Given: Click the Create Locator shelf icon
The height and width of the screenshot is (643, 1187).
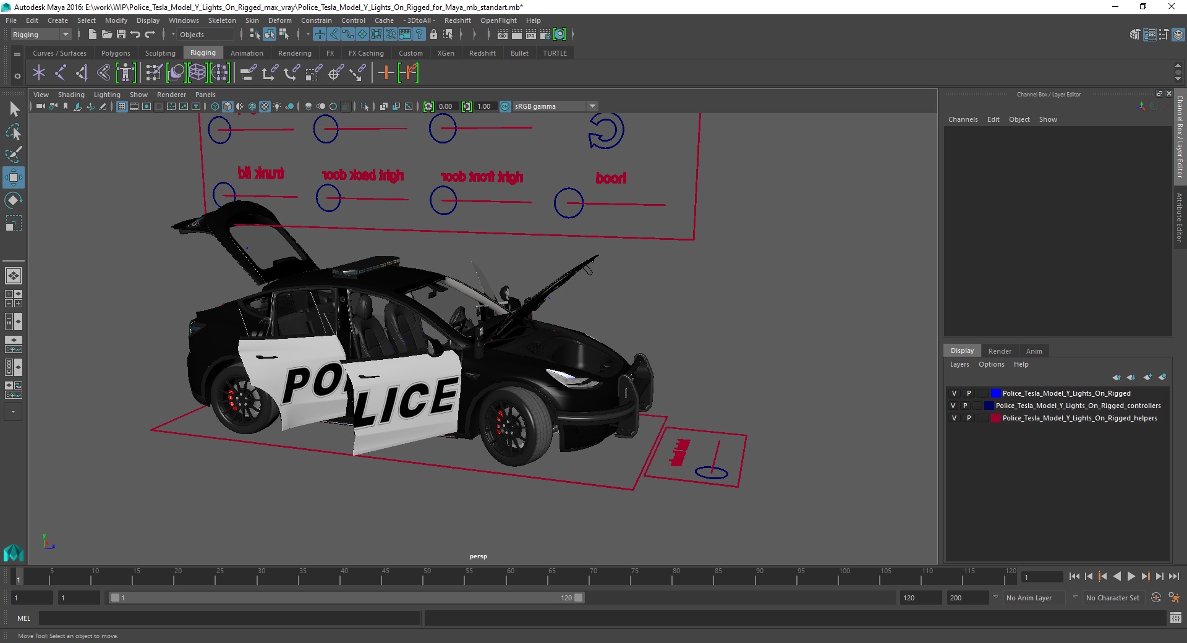Looking at the screenshot, I should coord(39,73).
